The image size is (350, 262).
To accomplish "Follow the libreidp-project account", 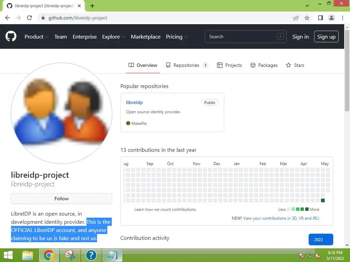I will [x=62, y=199].
